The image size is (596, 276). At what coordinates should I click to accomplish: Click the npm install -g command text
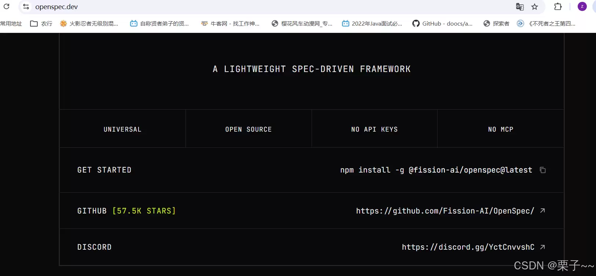coord(436,170)
